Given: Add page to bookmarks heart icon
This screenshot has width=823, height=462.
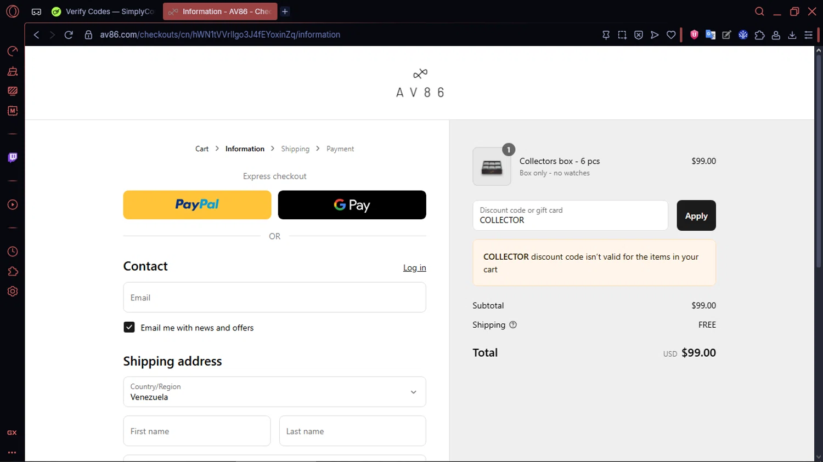Looking at the screenshot, I should (671, 35).
